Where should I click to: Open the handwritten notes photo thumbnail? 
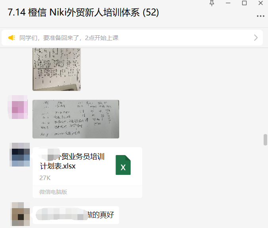pyautogui.click(x=76, y=119)
